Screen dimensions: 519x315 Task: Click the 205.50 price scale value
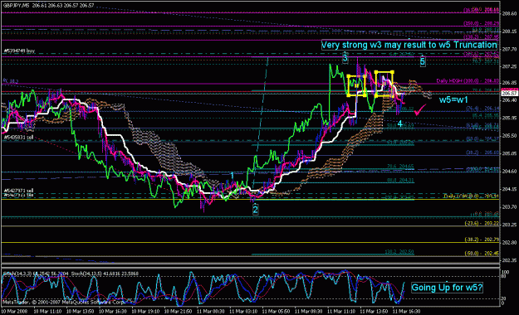pyautogui.click(x=509, y=136)
